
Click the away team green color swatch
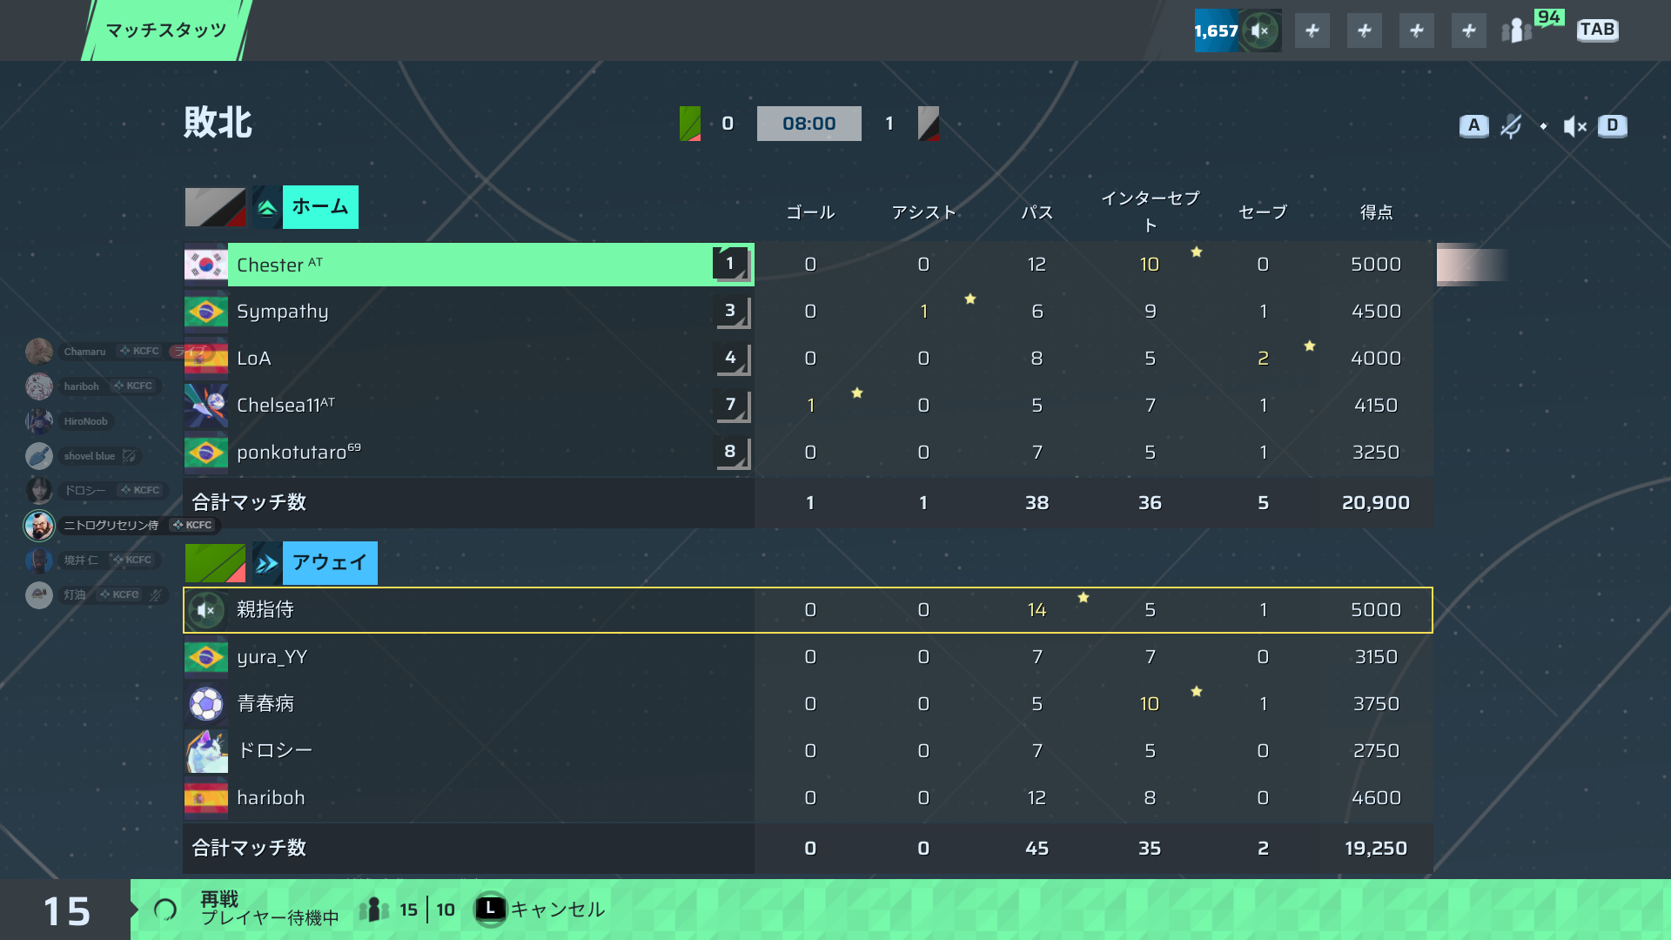click(215, 563)
